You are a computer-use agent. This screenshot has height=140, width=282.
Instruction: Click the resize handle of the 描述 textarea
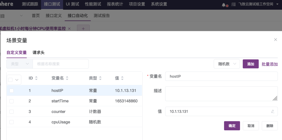[x=274, y=98]
